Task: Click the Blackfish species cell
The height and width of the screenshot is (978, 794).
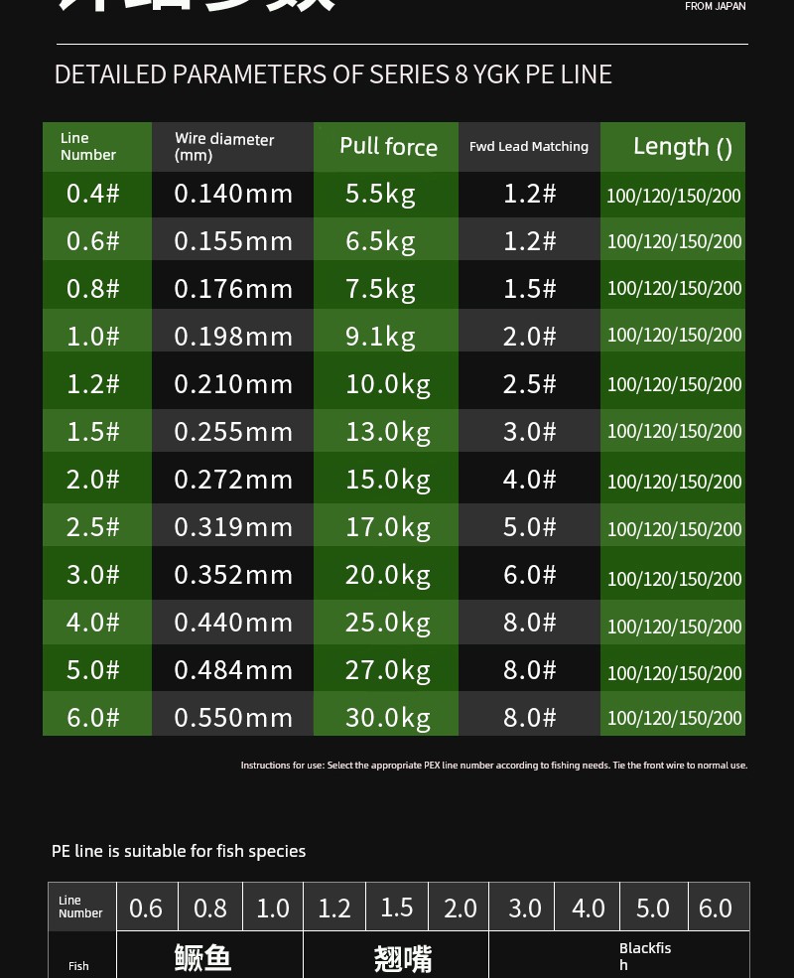Action: point(645,956)
